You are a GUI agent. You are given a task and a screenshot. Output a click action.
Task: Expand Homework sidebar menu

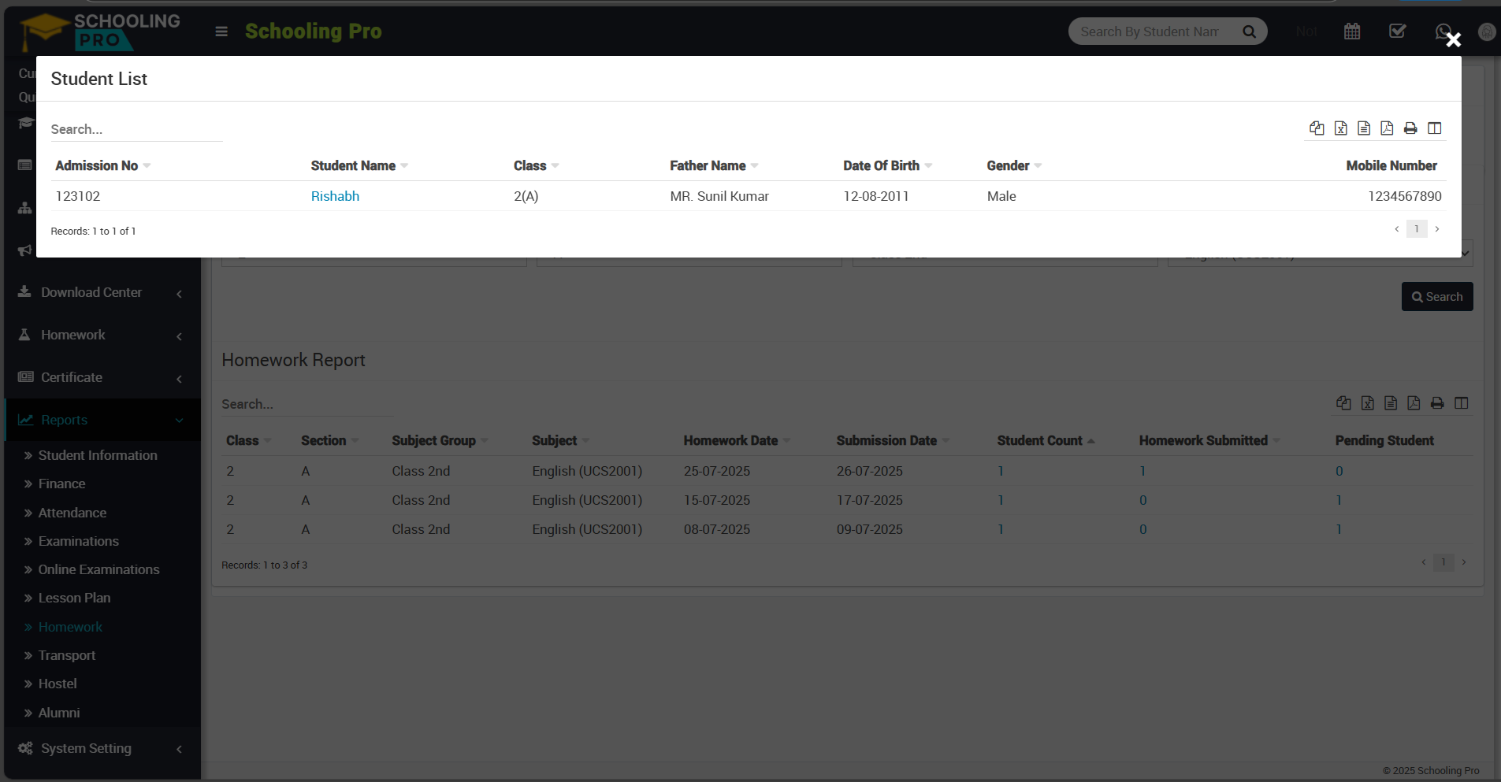(102, 335)
